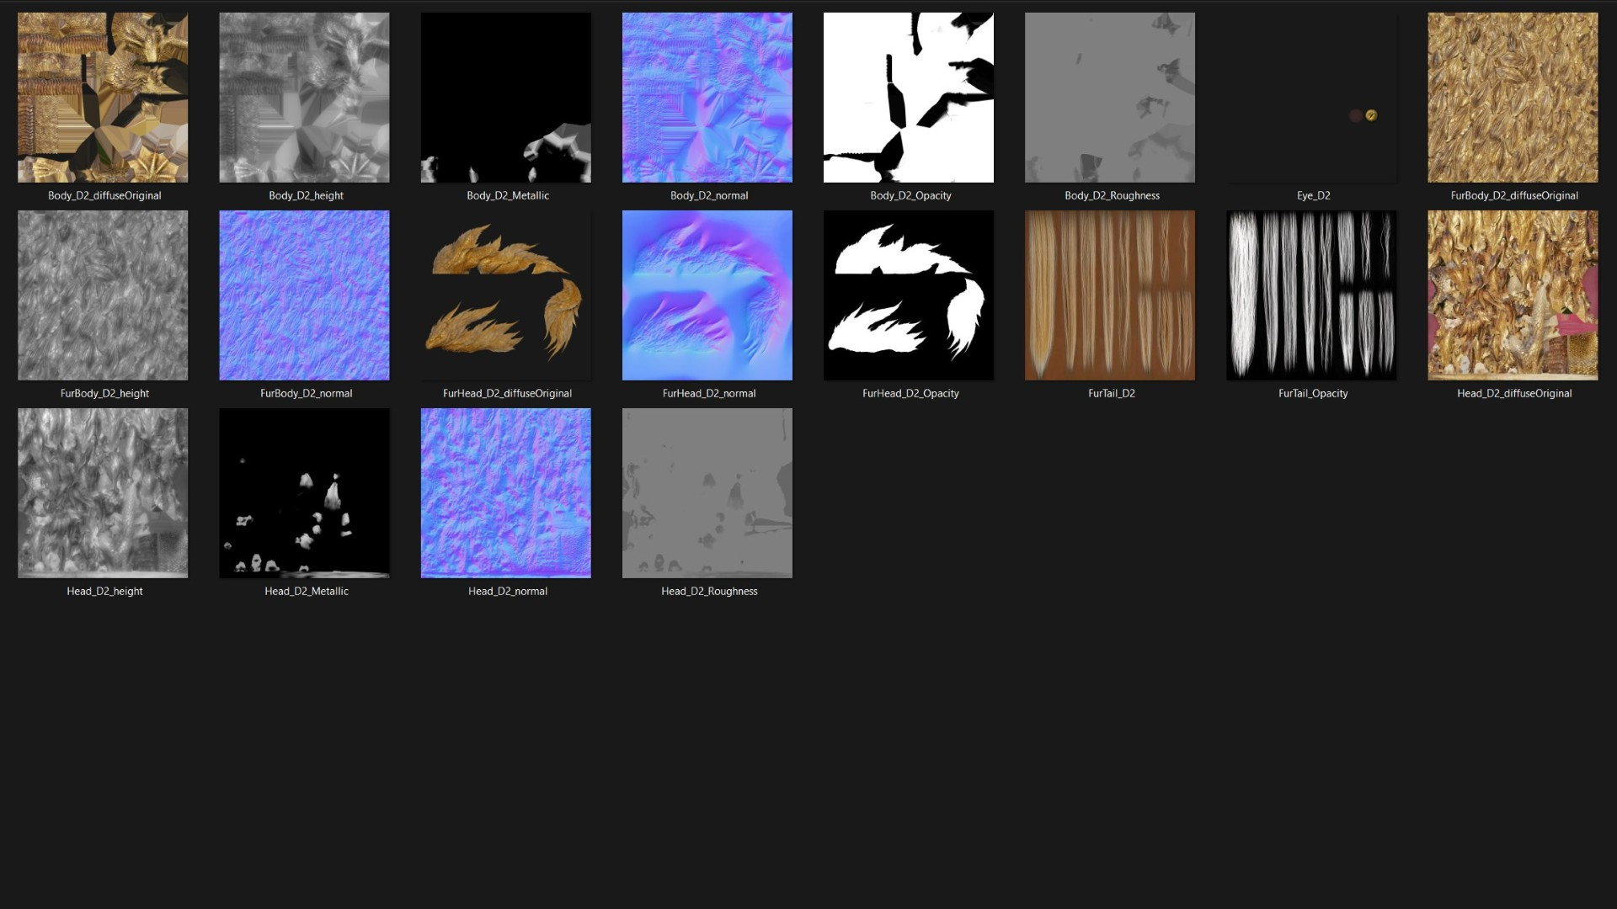Image resolution: width=1617 pixels, height=909 pixels.
Task: Click the label Body_D2_normal
Action: [x=709, y=195]
